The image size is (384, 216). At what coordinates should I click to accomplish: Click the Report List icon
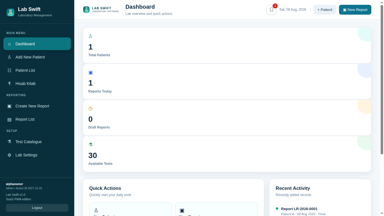9,119
